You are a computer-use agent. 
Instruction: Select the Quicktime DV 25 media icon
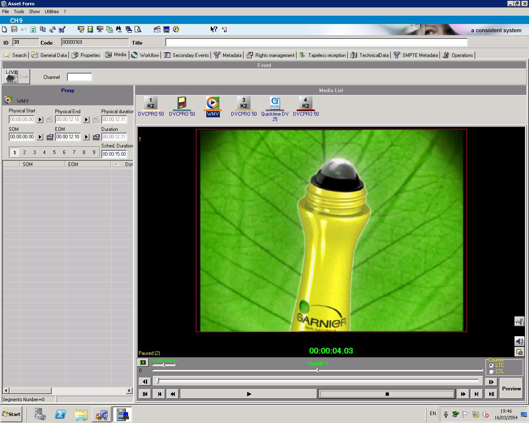(275, 109)
